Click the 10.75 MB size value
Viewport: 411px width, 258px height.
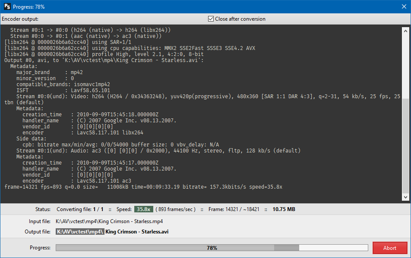(284, 209)
